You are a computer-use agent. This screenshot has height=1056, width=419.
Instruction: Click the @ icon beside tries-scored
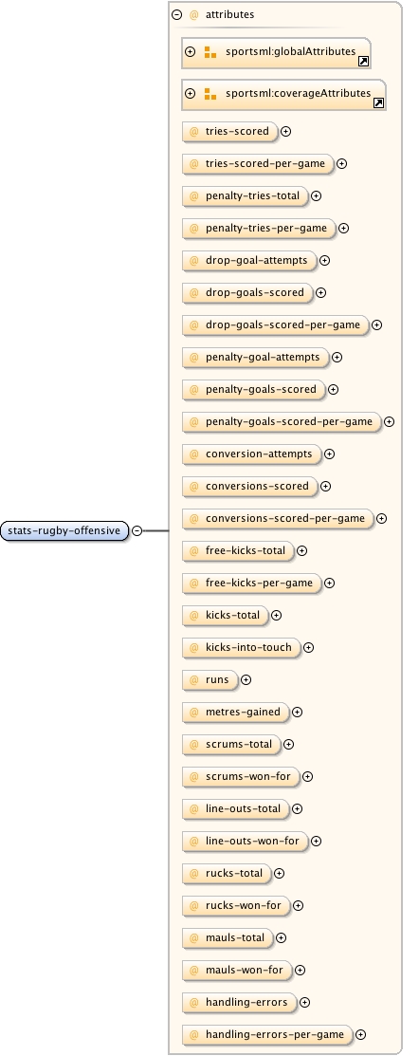(194, 131)
